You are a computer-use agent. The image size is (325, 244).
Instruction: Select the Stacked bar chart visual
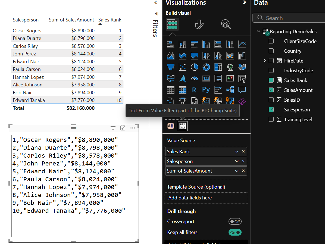171,44
